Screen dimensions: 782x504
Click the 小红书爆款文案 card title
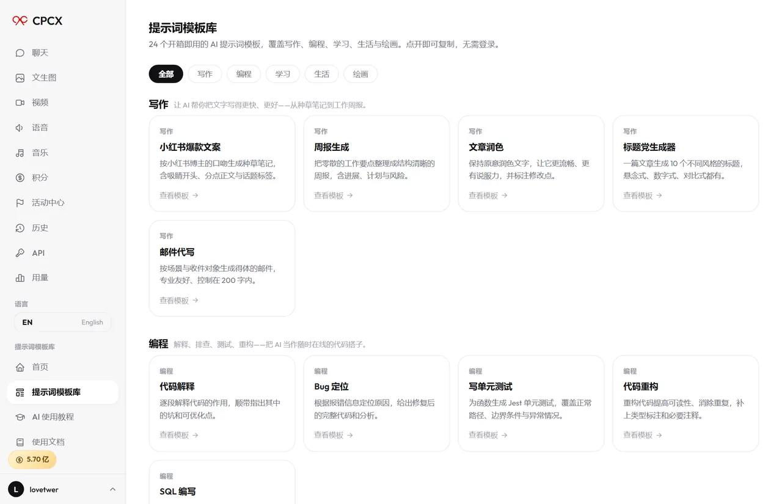pyautogui.click(x=190, y=147)
